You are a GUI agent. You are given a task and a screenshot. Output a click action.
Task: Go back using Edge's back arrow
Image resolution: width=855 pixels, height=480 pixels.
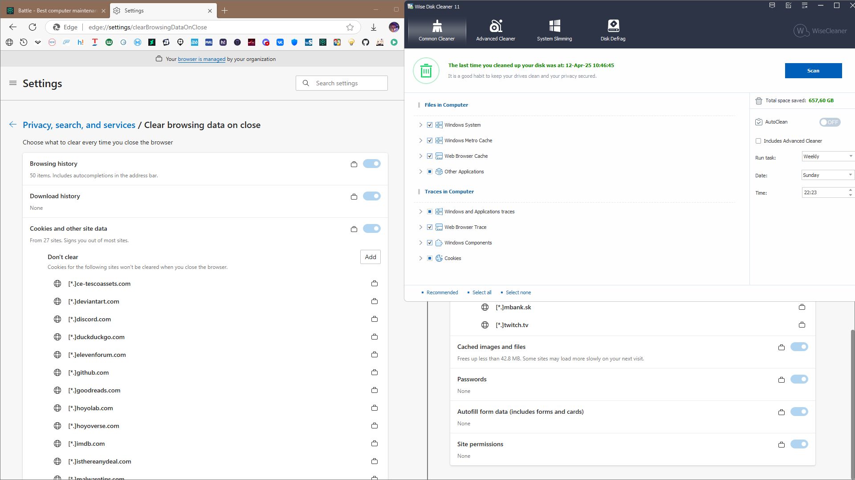[13, 27]
